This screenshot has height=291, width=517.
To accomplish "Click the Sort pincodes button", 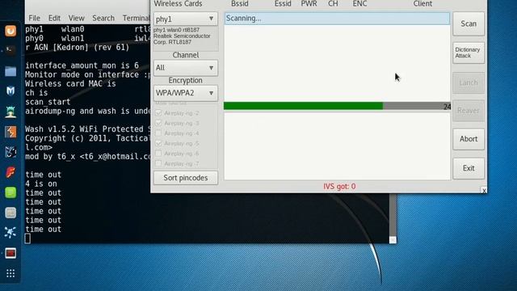I will coord(185,178).
